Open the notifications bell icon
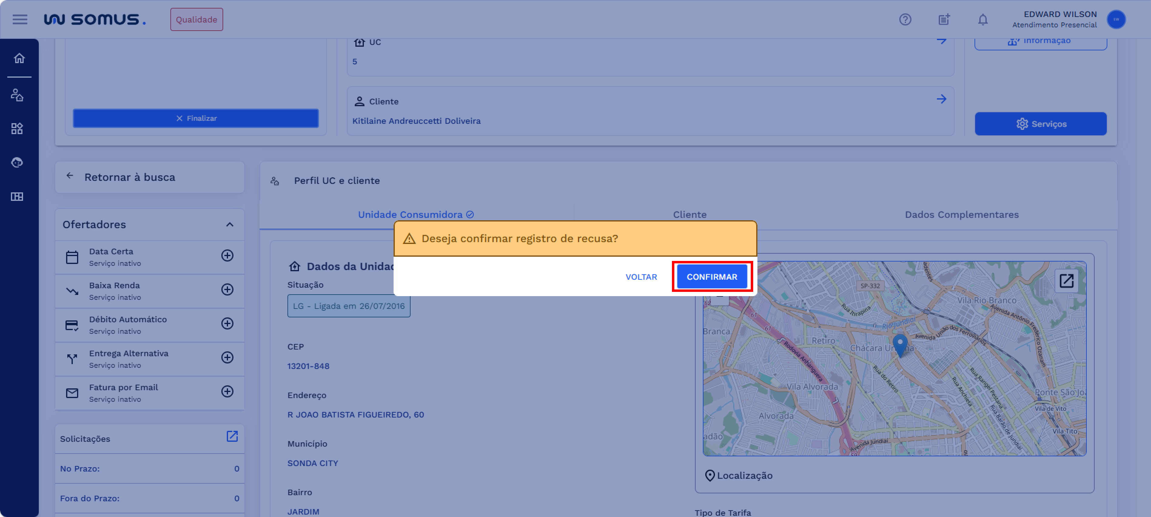 click(x=982, y=19)
